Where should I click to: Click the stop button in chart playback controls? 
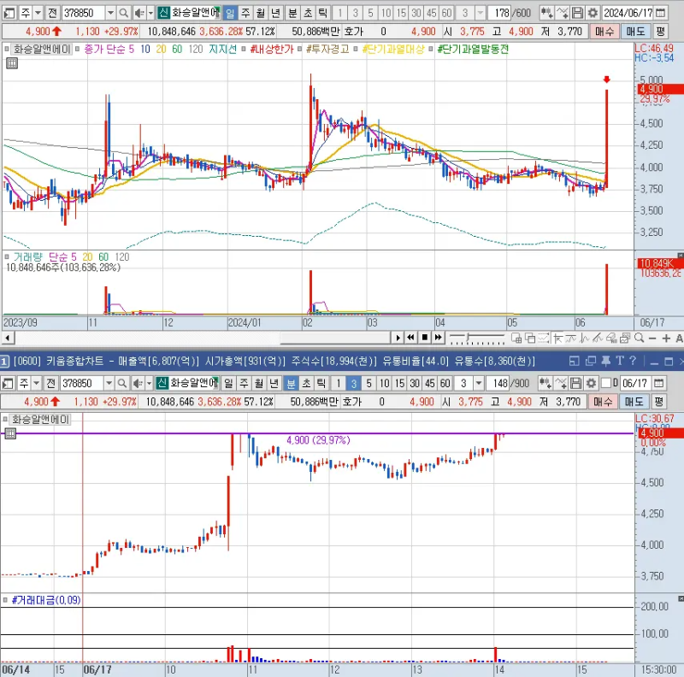424,338
